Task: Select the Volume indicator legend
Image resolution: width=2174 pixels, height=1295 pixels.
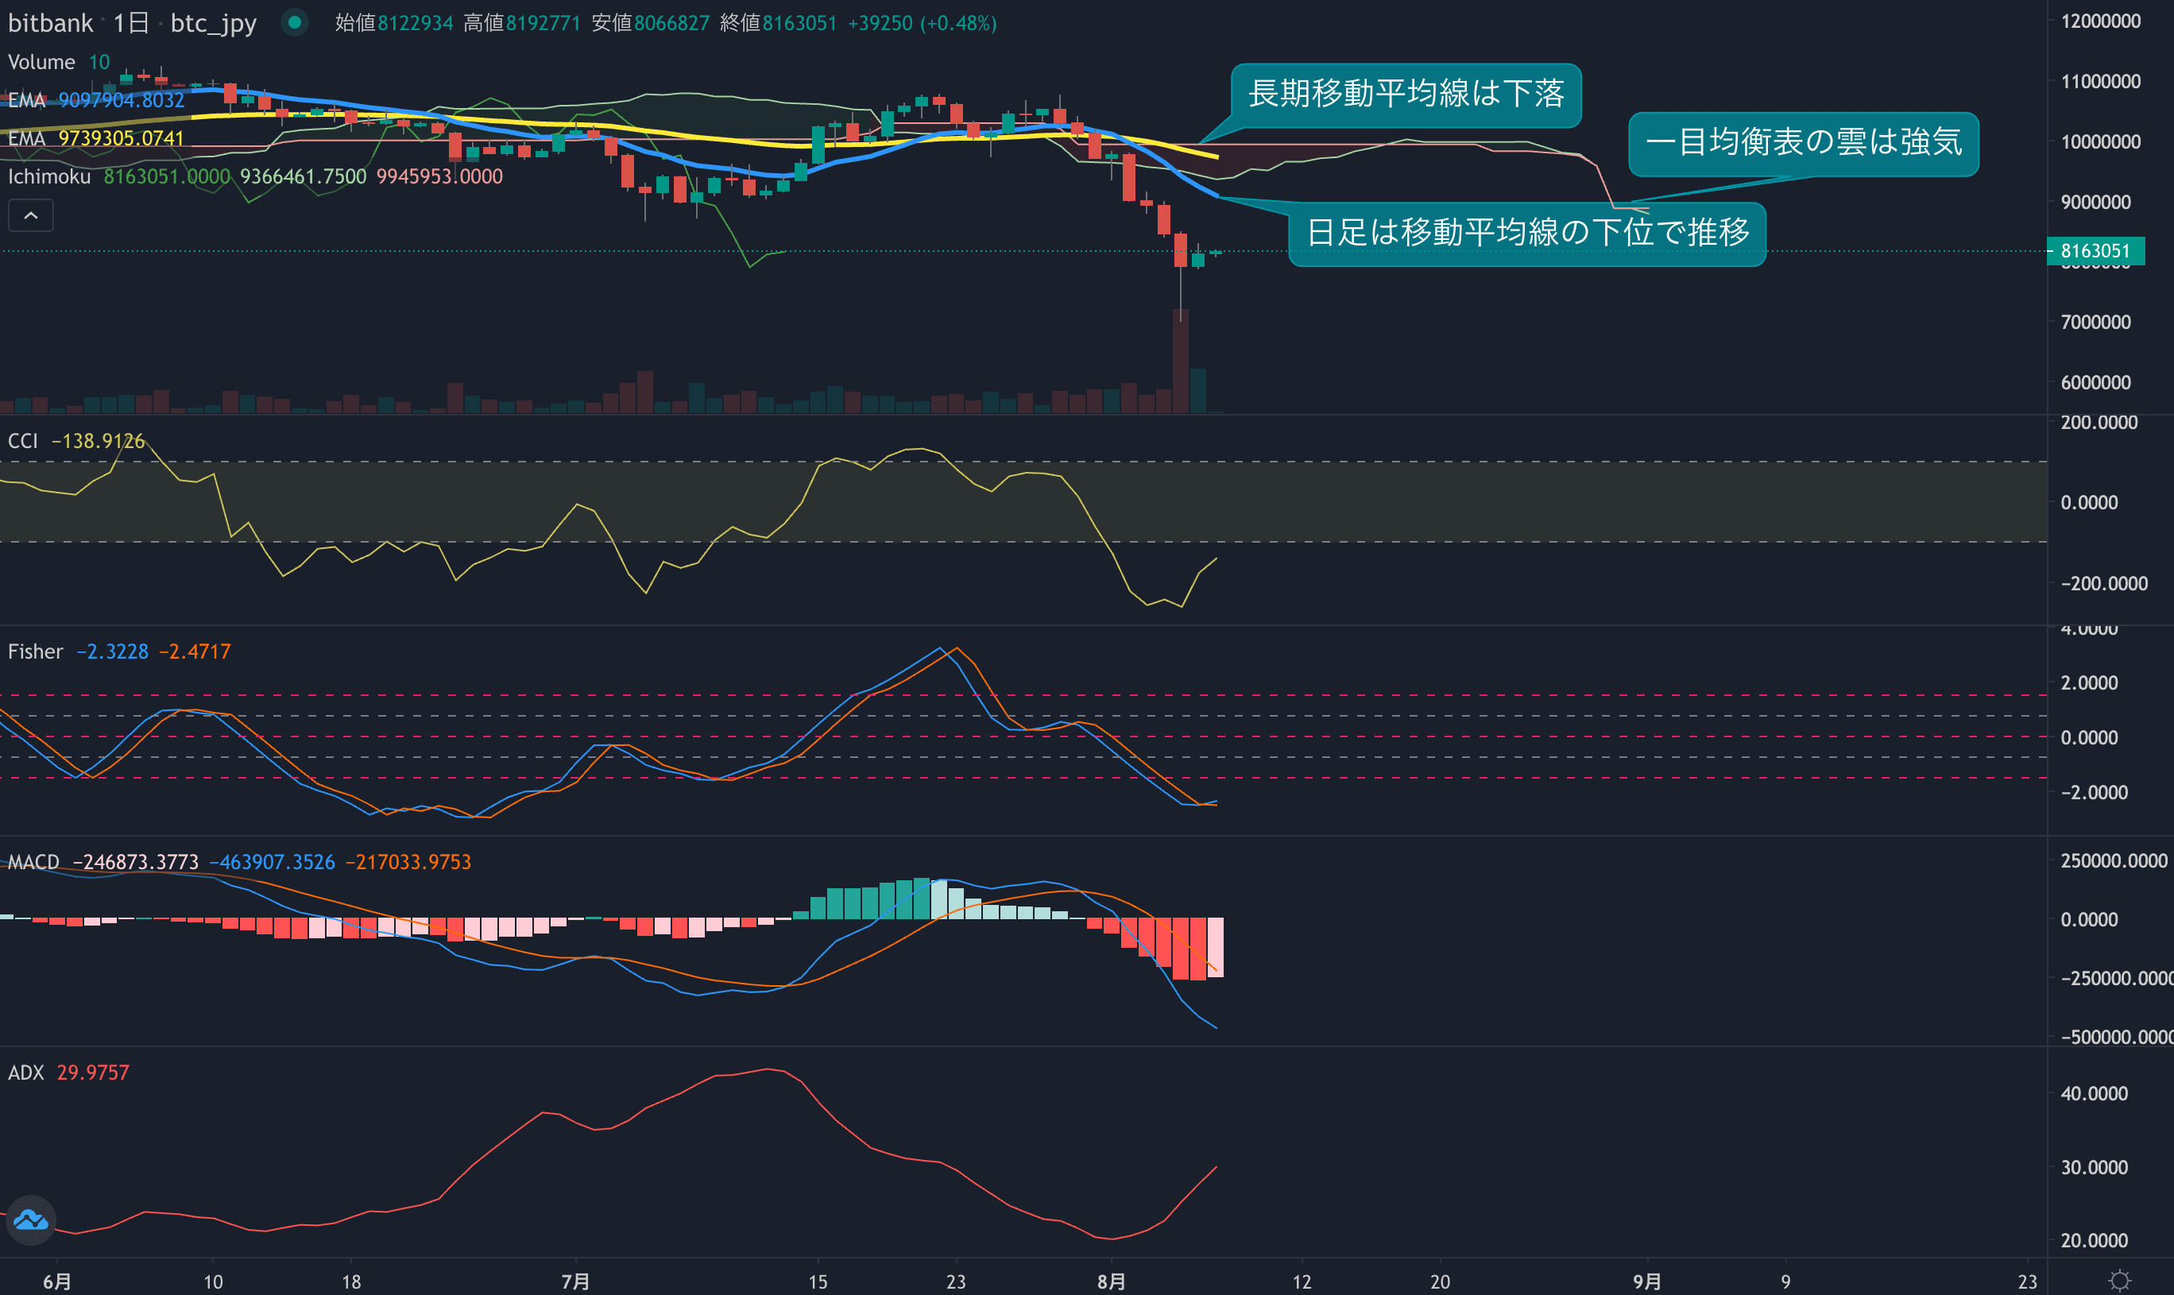Action: point(41,62)
